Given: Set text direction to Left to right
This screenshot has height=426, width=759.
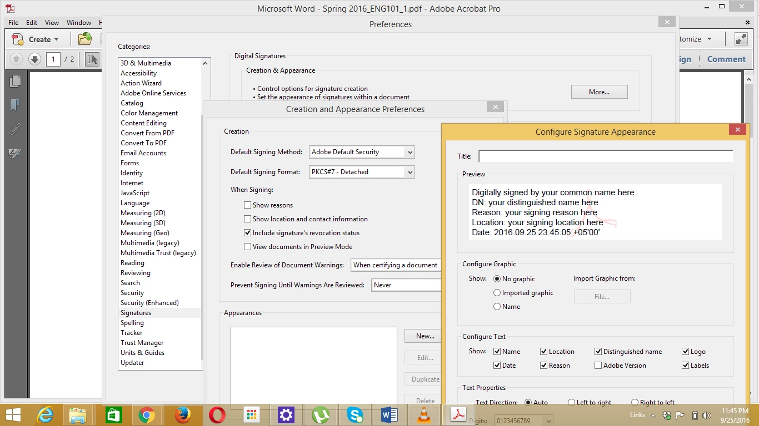Looking at the screenshot, I should (572, 403).
